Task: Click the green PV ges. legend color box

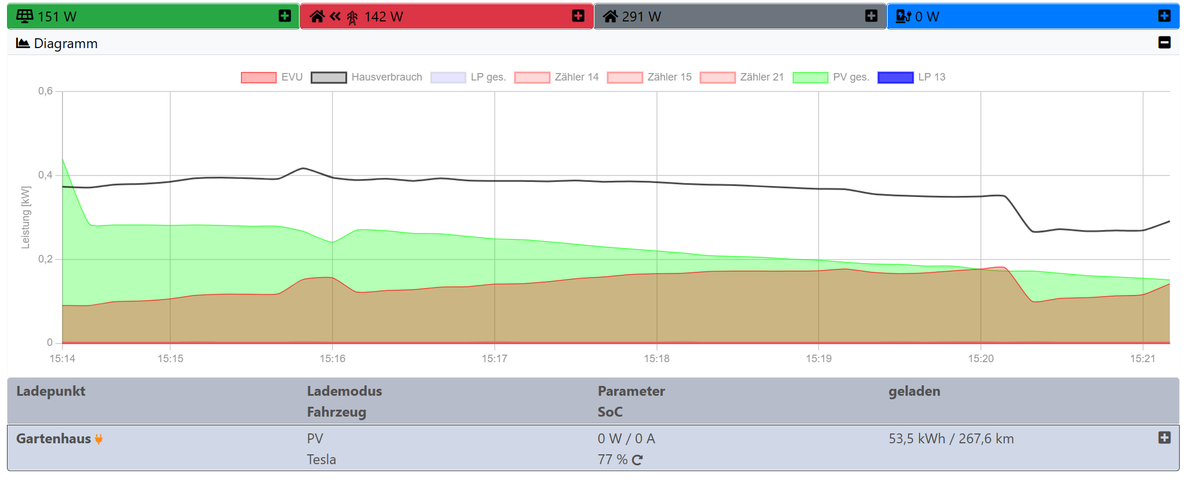Action: click(x=810, y=78)
